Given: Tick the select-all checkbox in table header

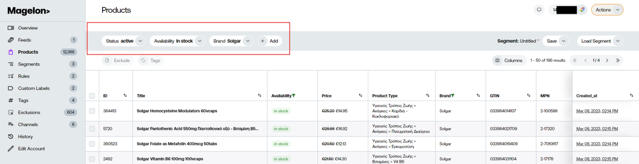Looking at the screenshot, I should (x=92, y=96).
